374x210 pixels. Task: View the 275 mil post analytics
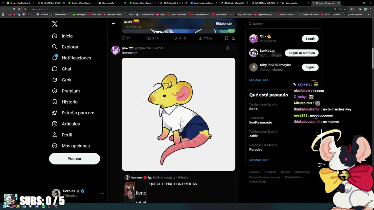[x=206, y=38]
